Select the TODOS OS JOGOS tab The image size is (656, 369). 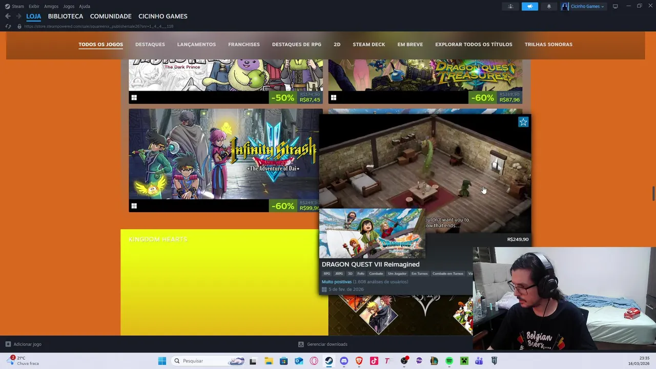point(100,45)
